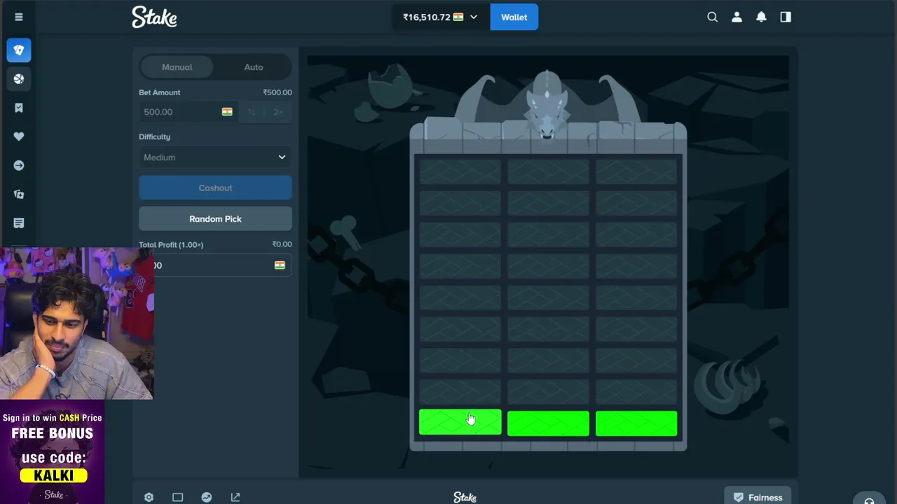The height and width of the screenshot is (504, 897).
Task: Open the bookmark-check sidebar icon
Action: point(19,108)
